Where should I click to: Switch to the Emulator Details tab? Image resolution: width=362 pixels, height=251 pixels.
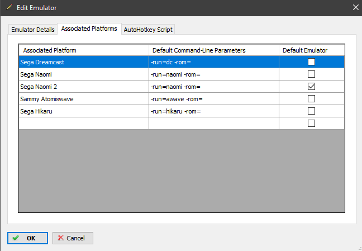click(33, 30)
